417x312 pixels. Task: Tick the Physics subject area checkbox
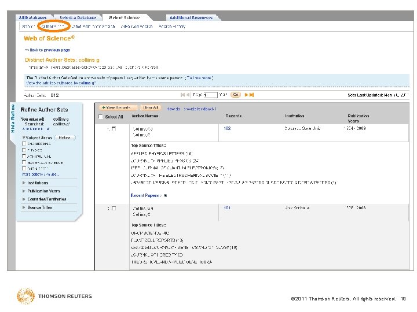[x=24, y=150]
